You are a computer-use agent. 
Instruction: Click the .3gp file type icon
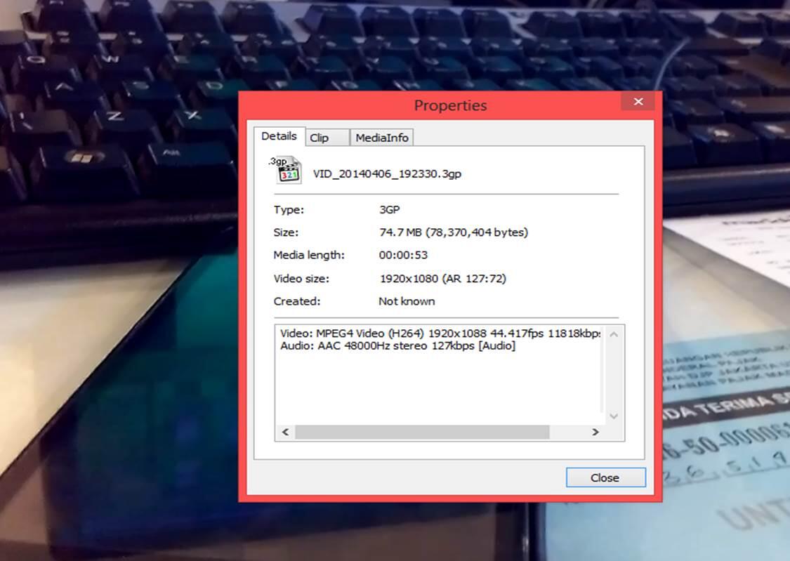[287, 169]
